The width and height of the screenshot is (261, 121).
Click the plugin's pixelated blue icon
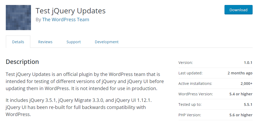pyautogui.click(x=18, y=18)
